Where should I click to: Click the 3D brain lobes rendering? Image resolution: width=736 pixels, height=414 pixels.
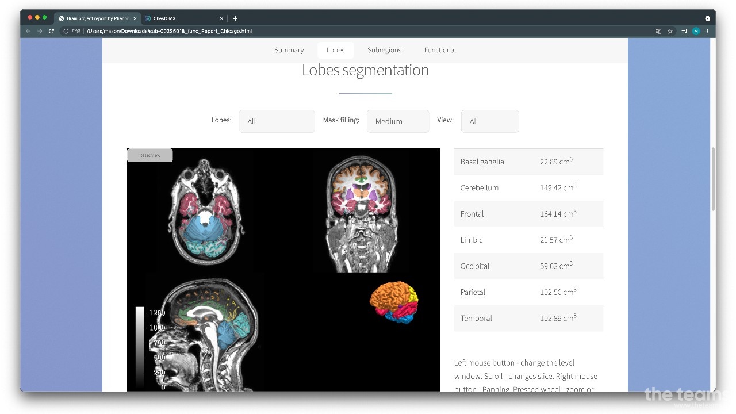394,302
